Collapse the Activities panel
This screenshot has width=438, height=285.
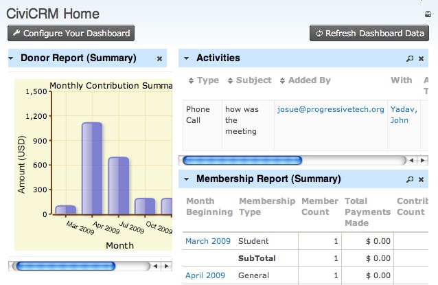[x=185, y=59]
